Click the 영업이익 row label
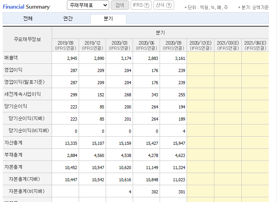Image resolution: width=277 pixels, height=202 pixels. click(13, 70)
